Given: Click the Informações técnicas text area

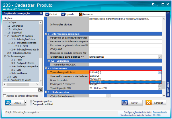Looking at the screenshot, I should coord(126,24).
